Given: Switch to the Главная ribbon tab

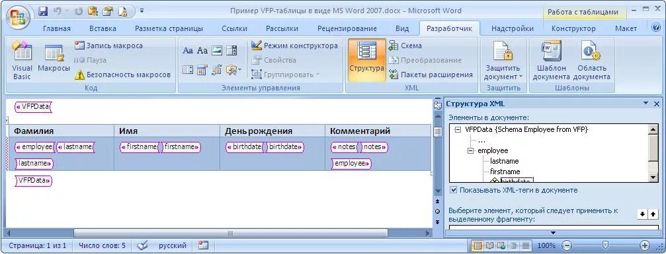Looking at the screenshot, I should (x=57, y=29).
